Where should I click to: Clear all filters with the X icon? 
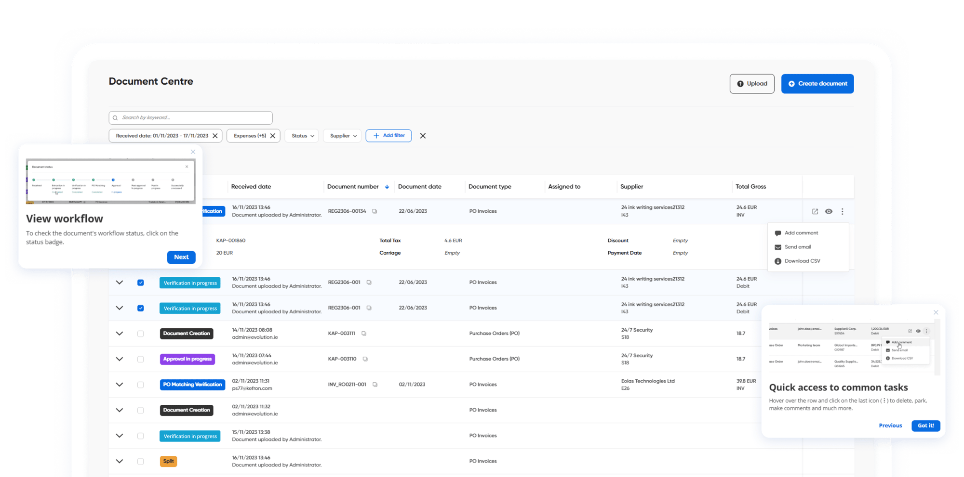[423, 136]
